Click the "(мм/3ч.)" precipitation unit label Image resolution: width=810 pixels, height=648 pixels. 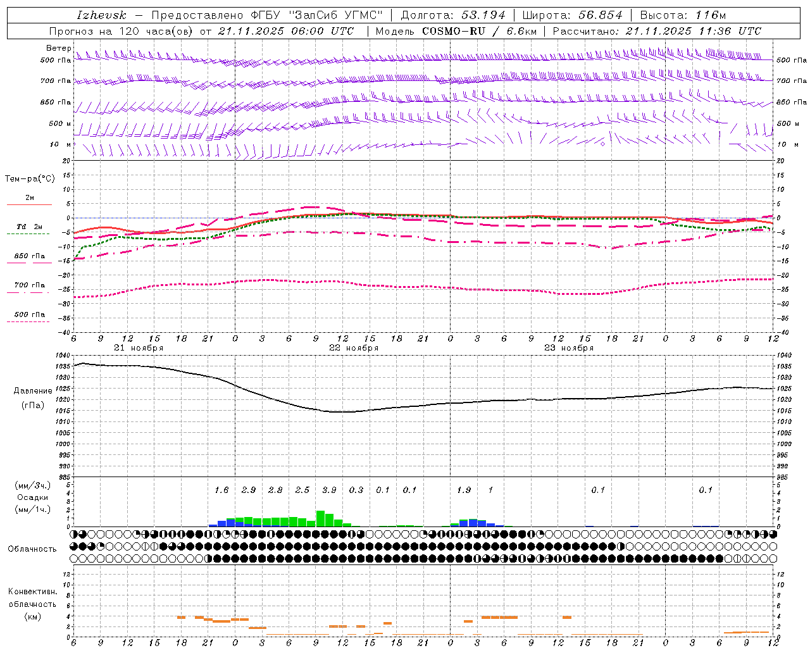coord(32,485)
